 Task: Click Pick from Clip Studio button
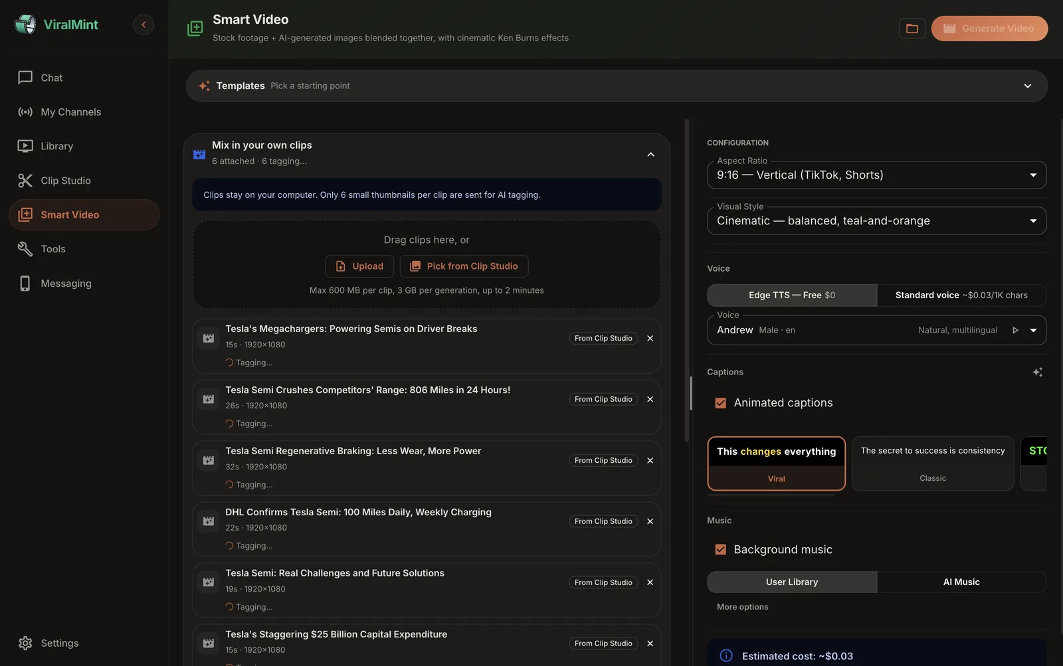464,266
